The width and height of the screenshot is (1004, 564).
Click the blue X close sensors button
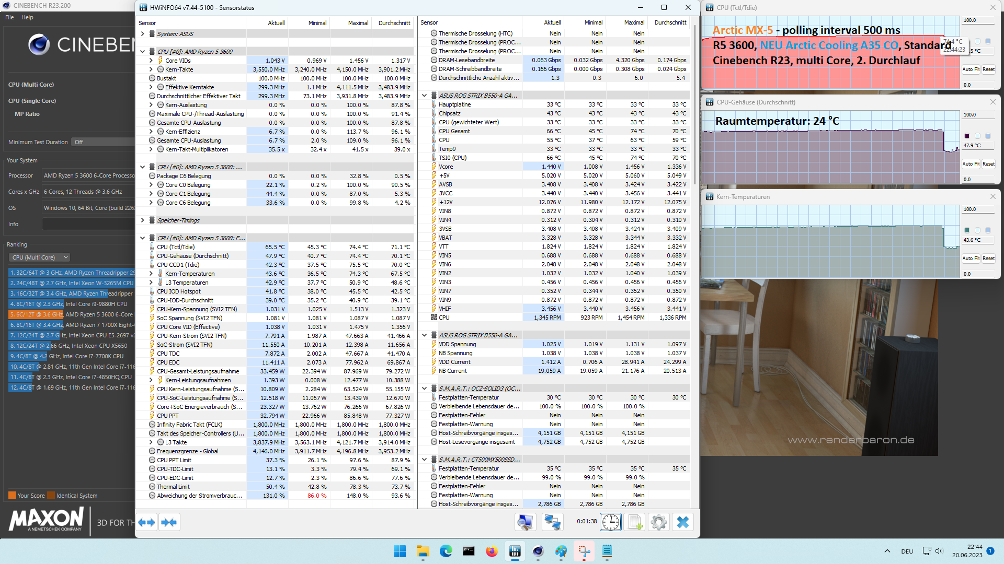(x=683, y=522)
